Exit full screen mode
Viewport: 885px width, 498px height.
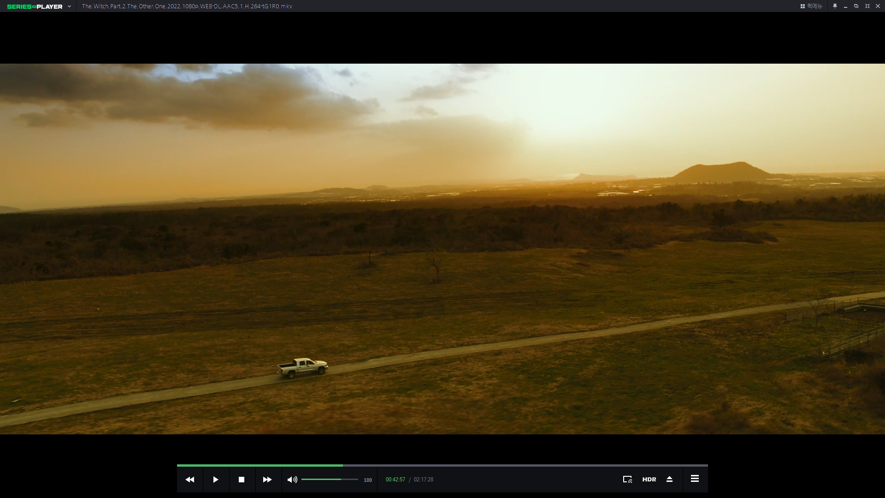click(867, 6)
